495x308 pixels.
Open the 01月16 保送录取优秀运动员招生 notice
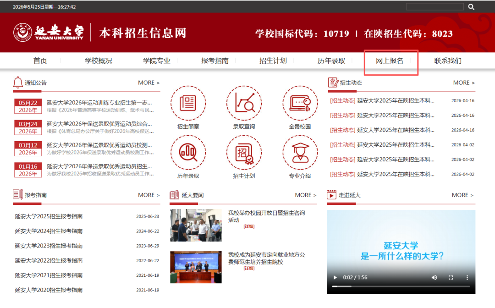99,166
